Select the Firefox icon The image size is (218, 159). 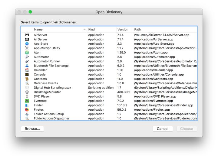click(27, 110)
